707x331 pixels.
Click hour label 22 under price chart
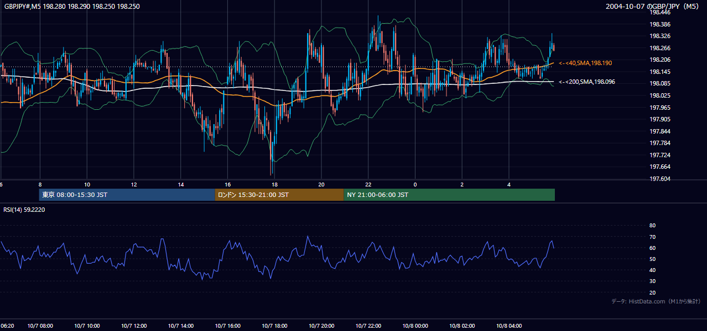[368, 184]
